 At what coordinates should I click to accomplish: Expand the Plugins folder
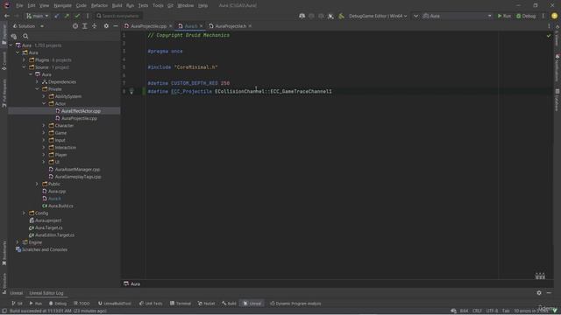pos(24,60)
